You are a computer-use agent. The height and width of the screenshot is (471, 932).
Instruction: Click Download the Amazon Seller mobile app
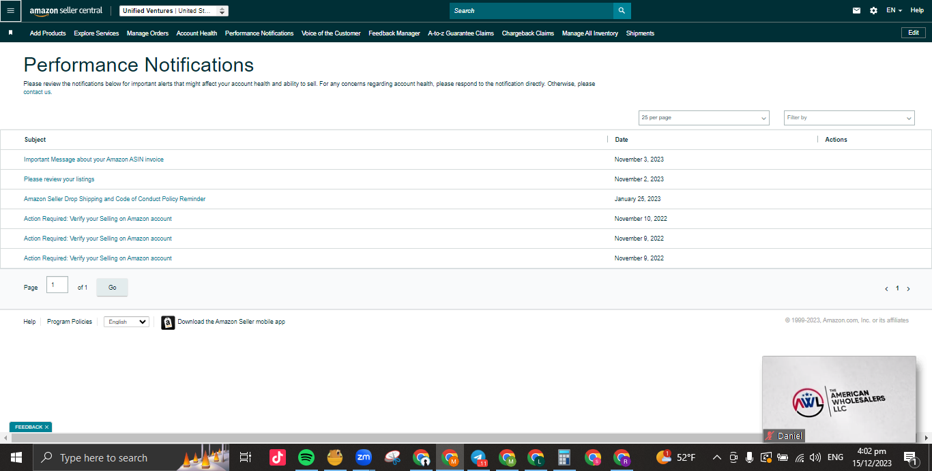(x=231, y=322)
